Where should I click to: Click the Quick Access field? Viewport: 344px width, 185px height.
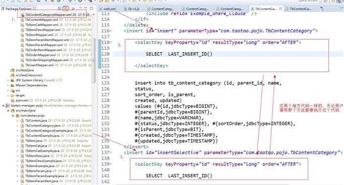[x=308, y=1]
